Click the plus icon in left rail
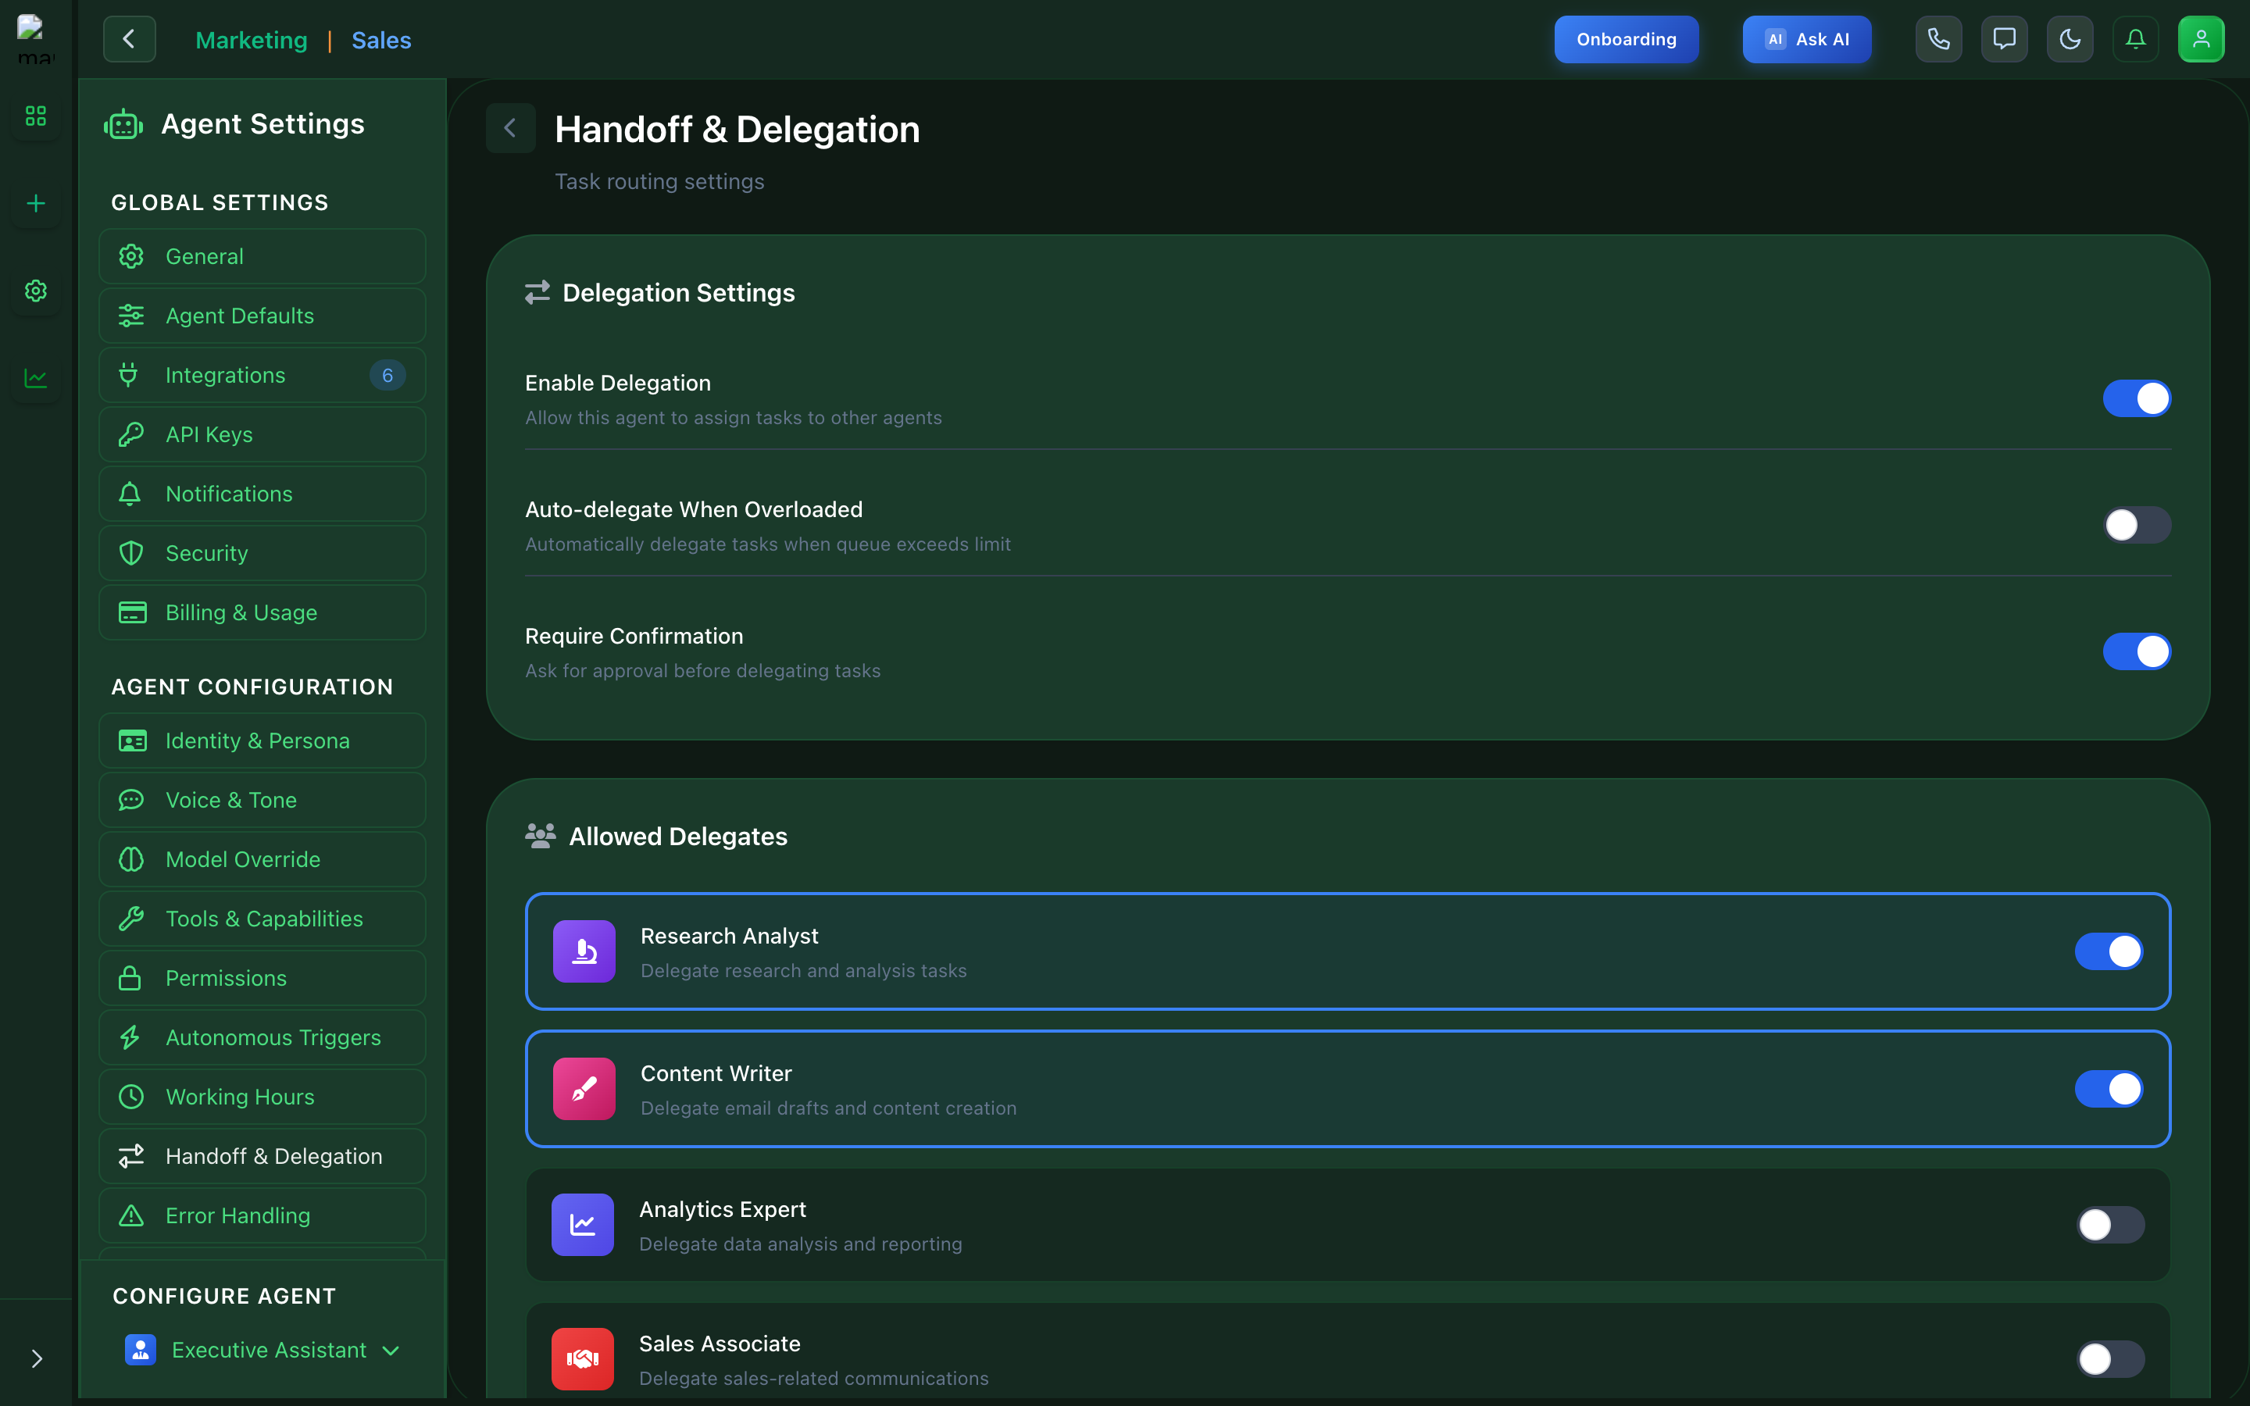 (35, 204)
